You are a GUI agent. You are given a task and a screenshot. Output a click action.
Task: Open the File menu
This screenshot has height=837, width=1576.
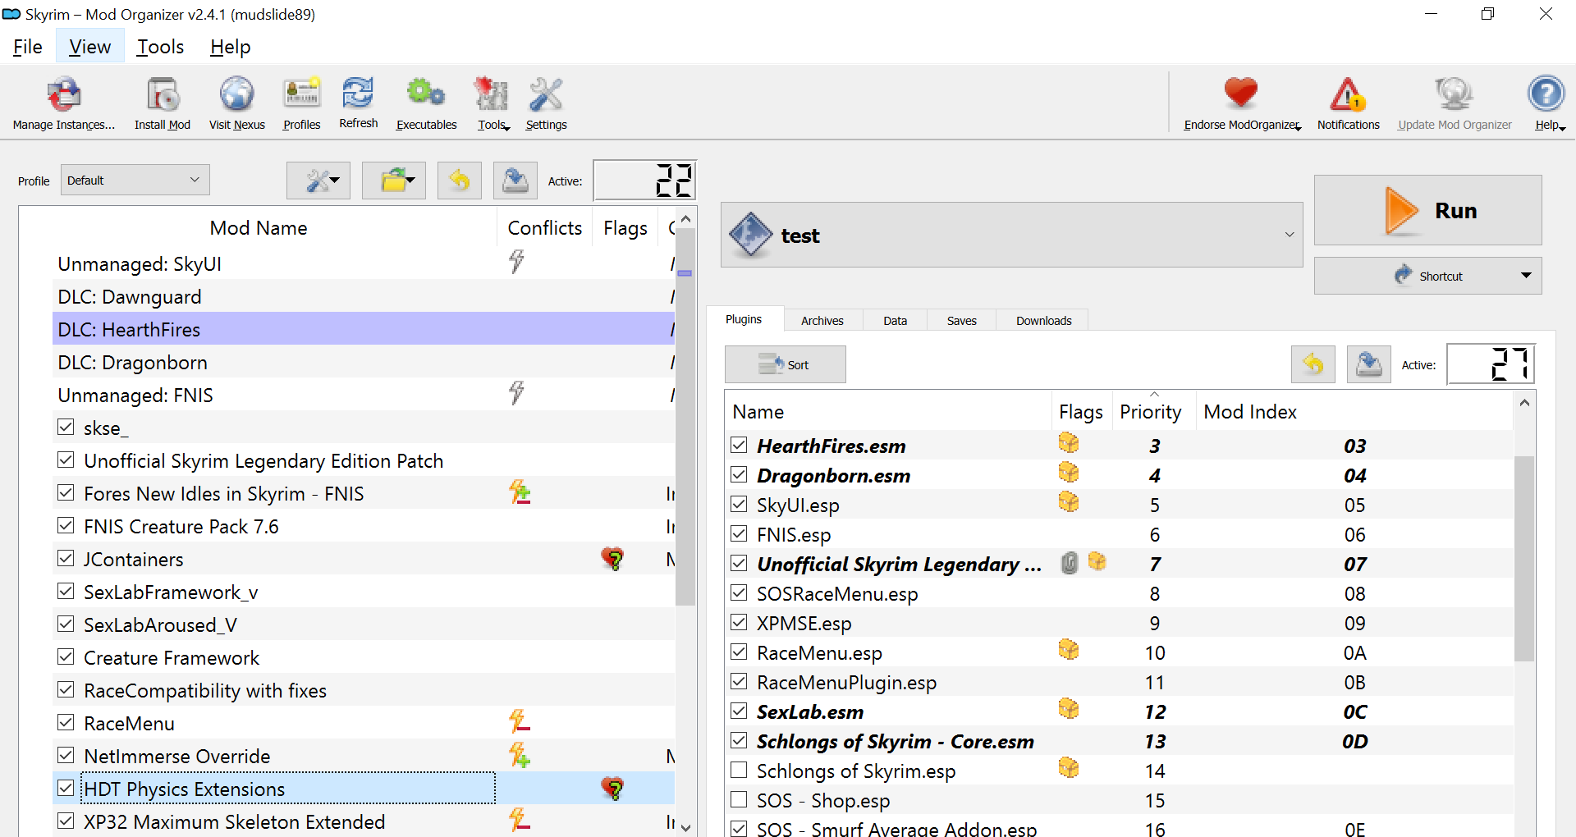27,47
